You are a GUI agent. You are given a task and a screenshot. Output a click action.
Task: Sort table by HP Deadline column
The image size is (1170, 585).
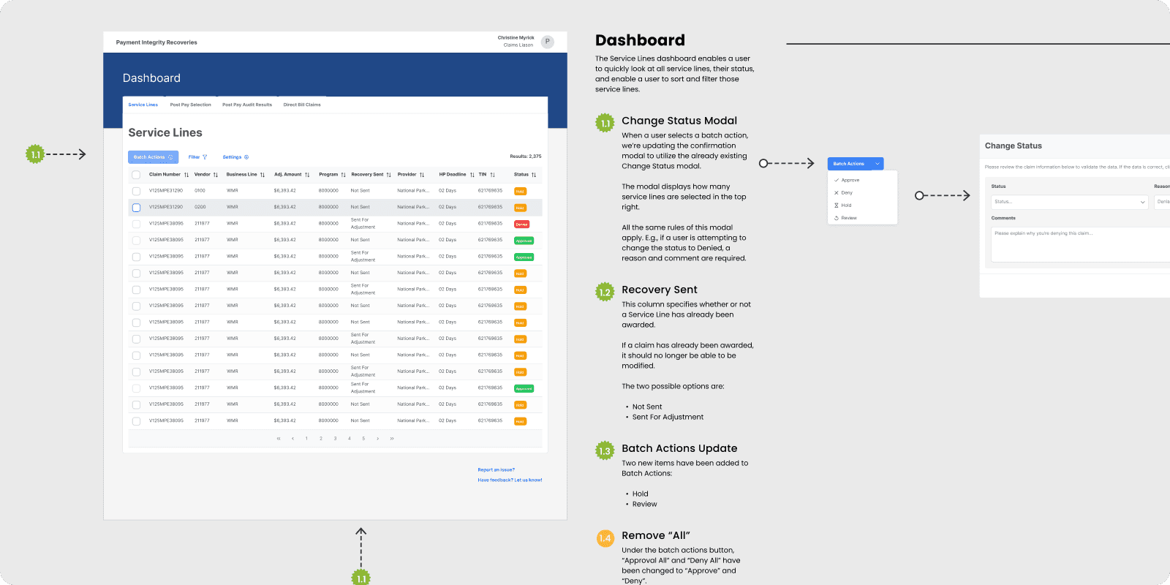click(472, 175)
